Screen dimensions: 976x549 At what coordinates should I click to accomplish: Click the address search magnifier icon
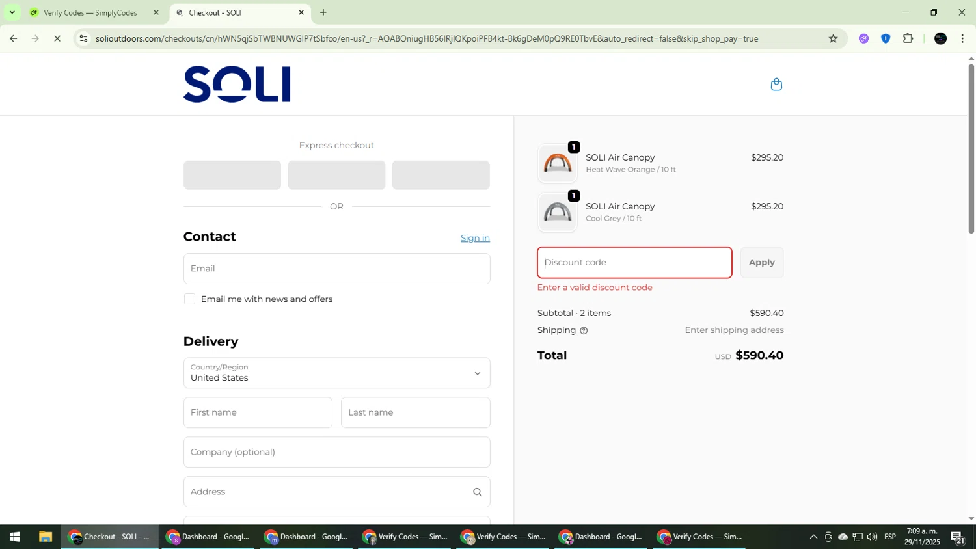[x=477, y=492]
